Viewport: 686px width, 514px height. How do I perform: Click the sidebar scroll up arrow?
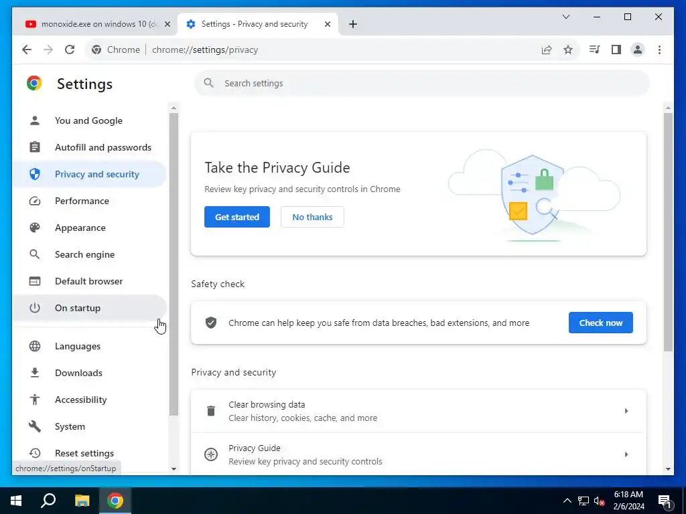tap(174, 108)
